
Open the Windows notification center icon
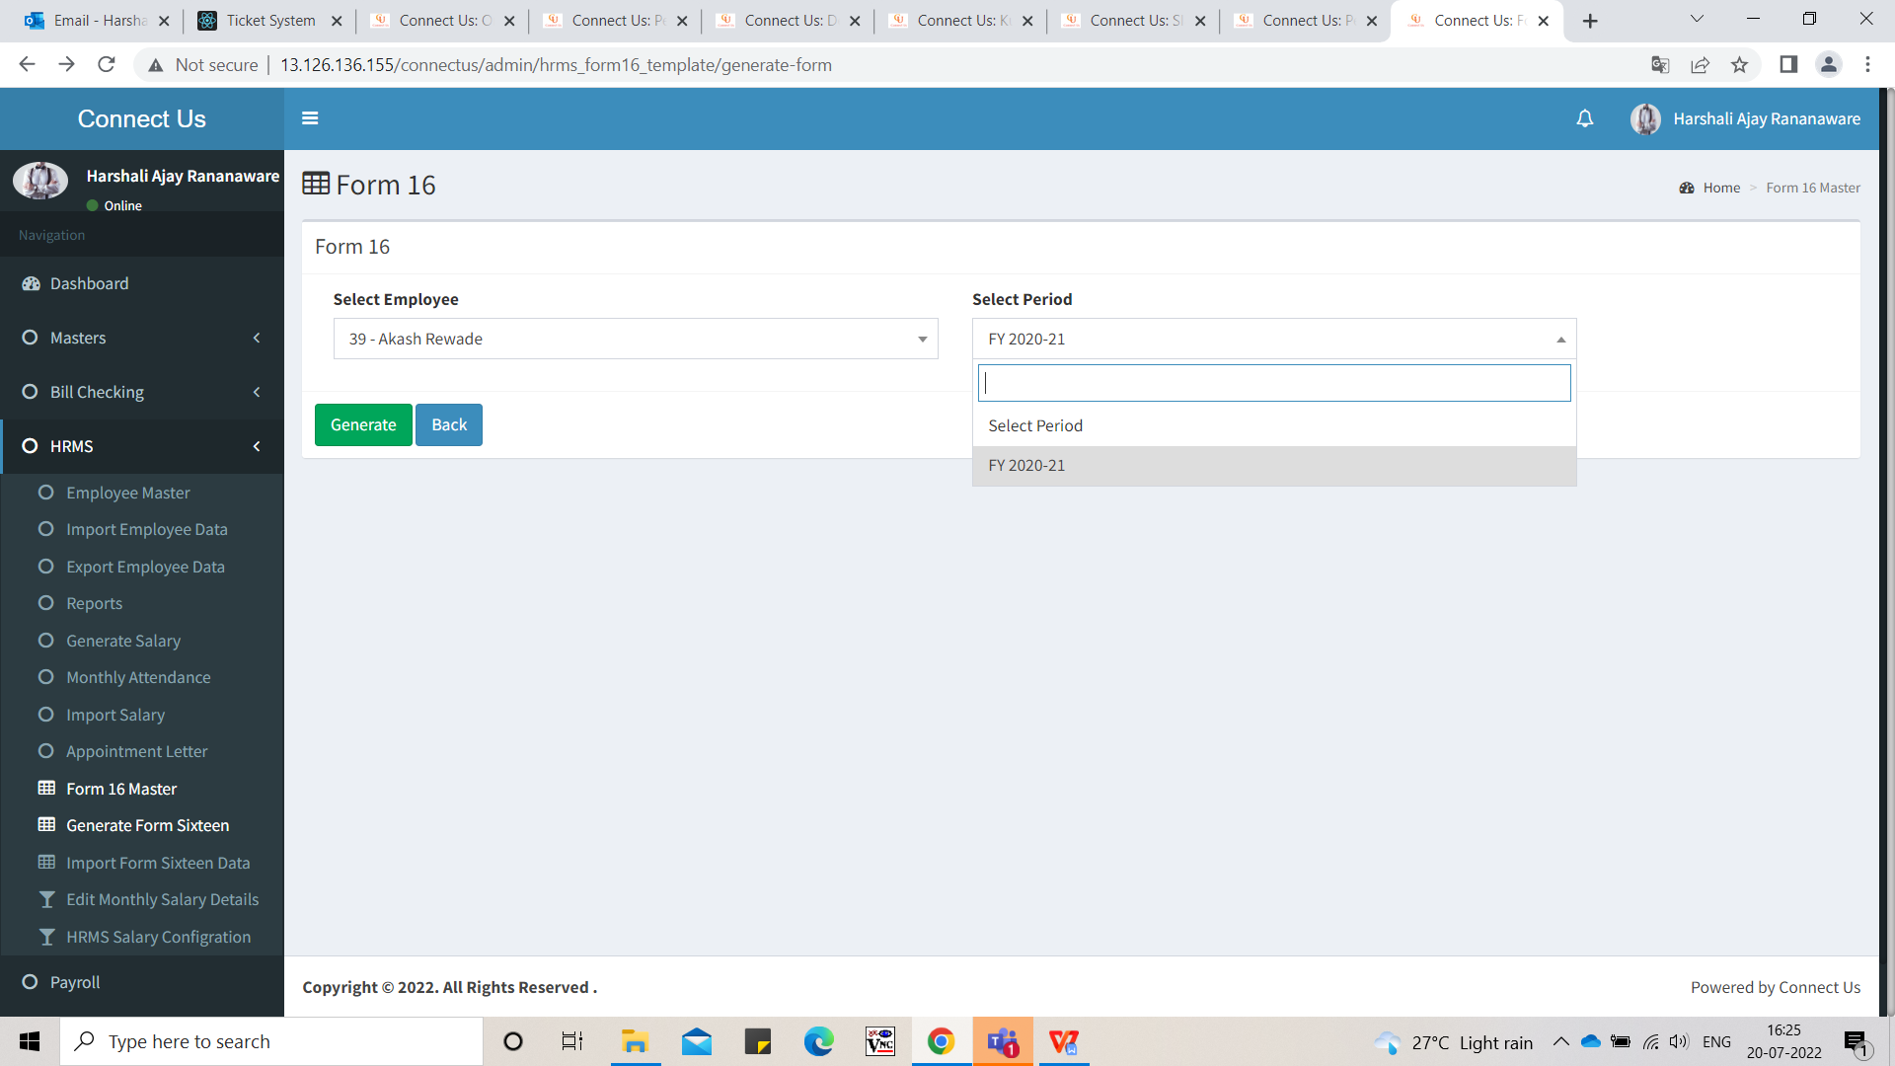[1856, 1042]
